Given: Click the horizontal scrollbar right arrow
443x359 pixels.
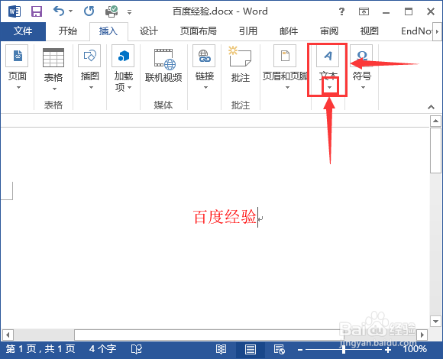Looking at the screenshot, I should point(422,335).
